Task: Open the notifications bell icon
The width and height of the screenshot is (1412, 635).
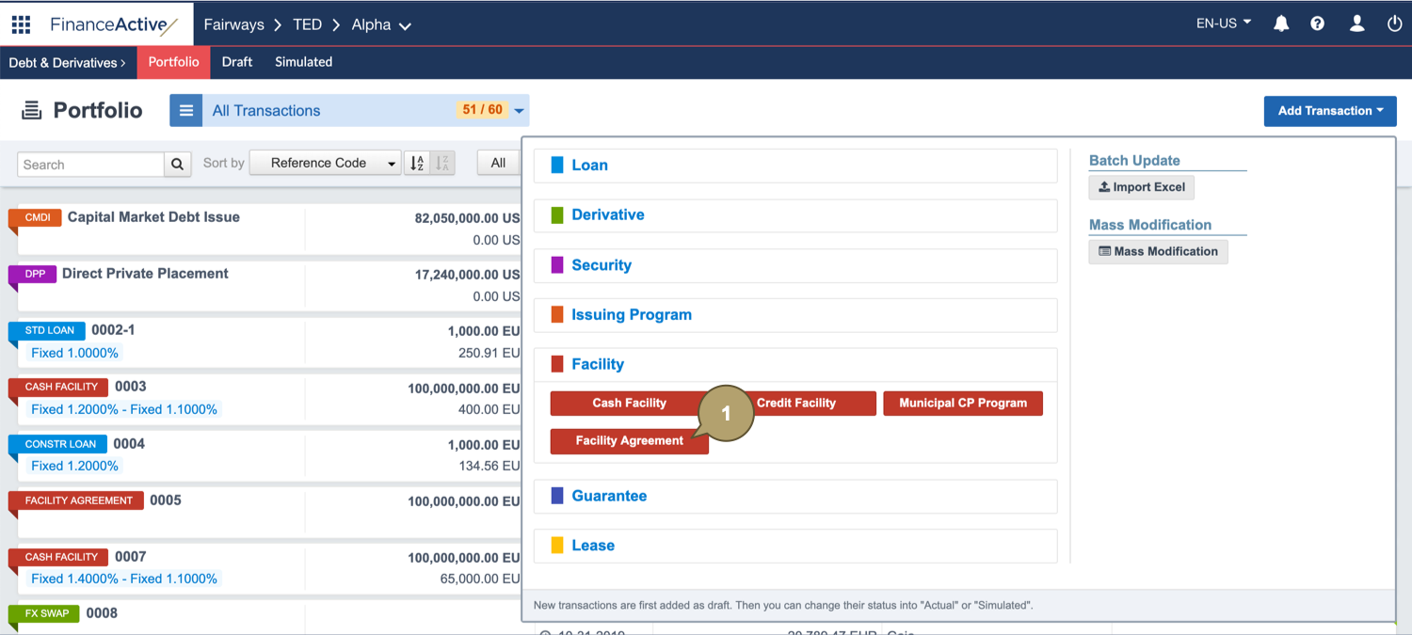Action: [x=1281, y=24]
